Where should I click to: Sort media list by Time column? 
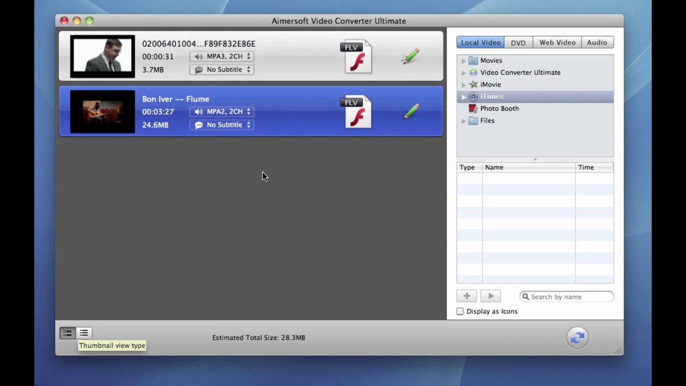594,167
